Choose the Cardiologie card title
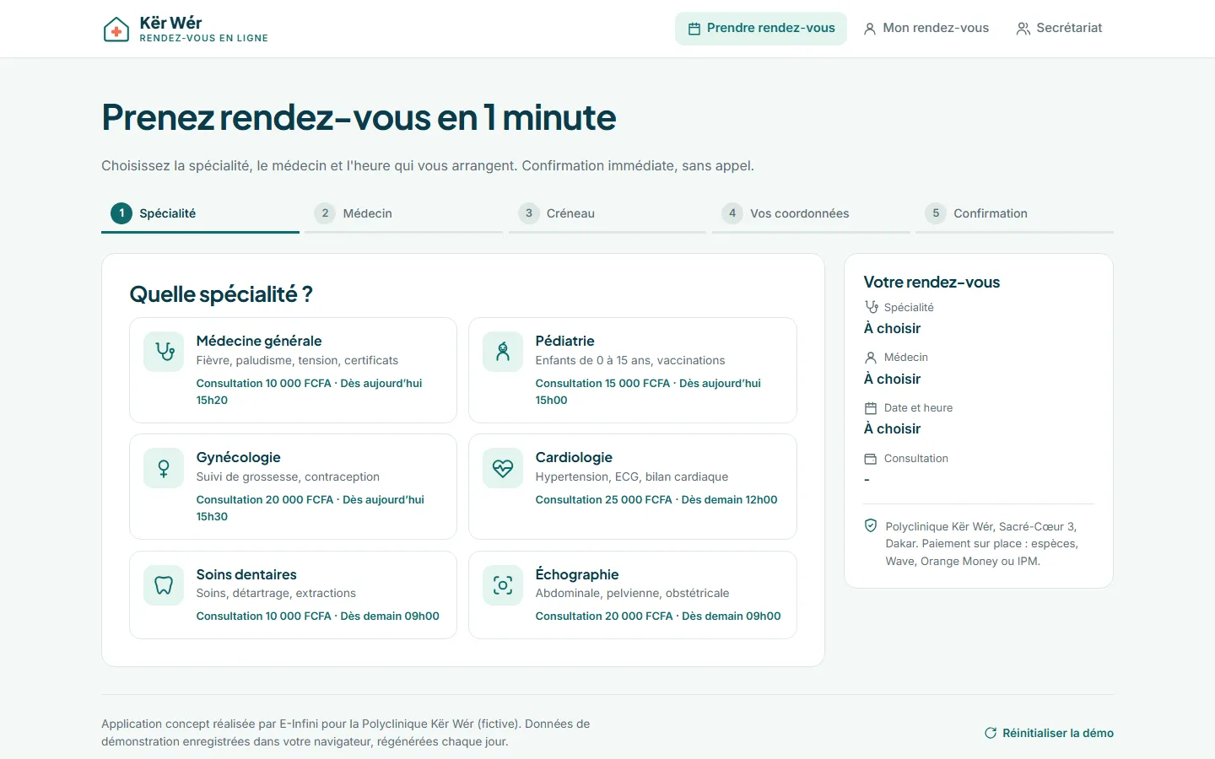This screenshot has width=1215, height=759. (574, 457)
